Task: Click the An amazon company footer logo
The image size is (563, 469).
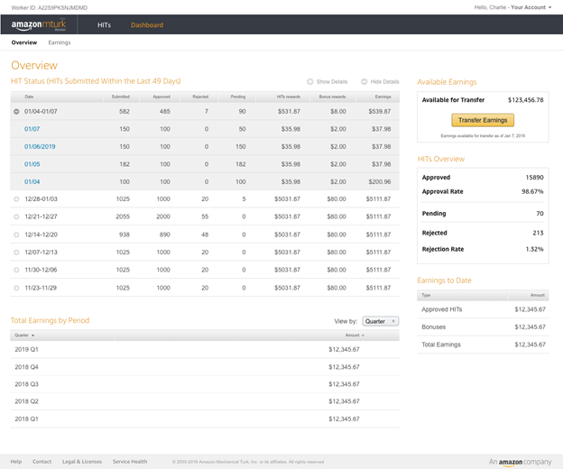Action: click(520, 462)
